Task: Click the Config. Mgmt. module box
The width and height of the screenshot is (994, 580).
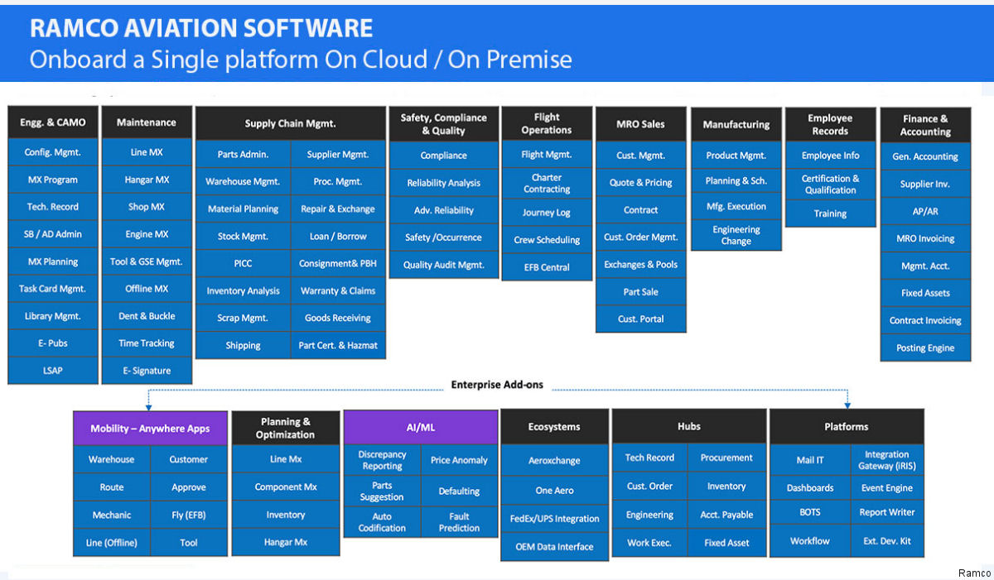Action: [53, 152]
